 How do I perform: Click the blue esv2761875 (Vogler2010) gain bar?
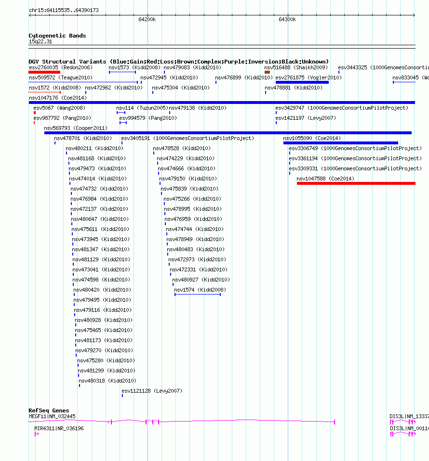pos(302,82)
